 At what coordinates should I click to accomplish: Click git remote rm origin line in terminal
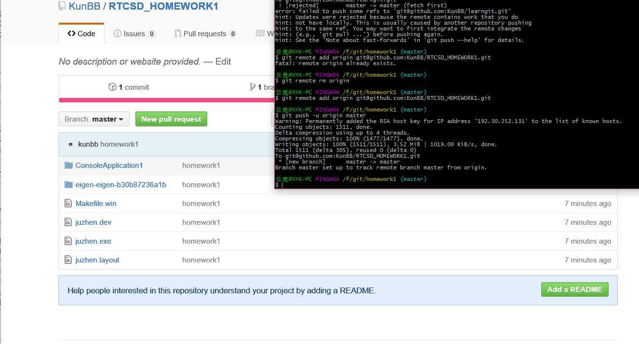click(312, 81)
